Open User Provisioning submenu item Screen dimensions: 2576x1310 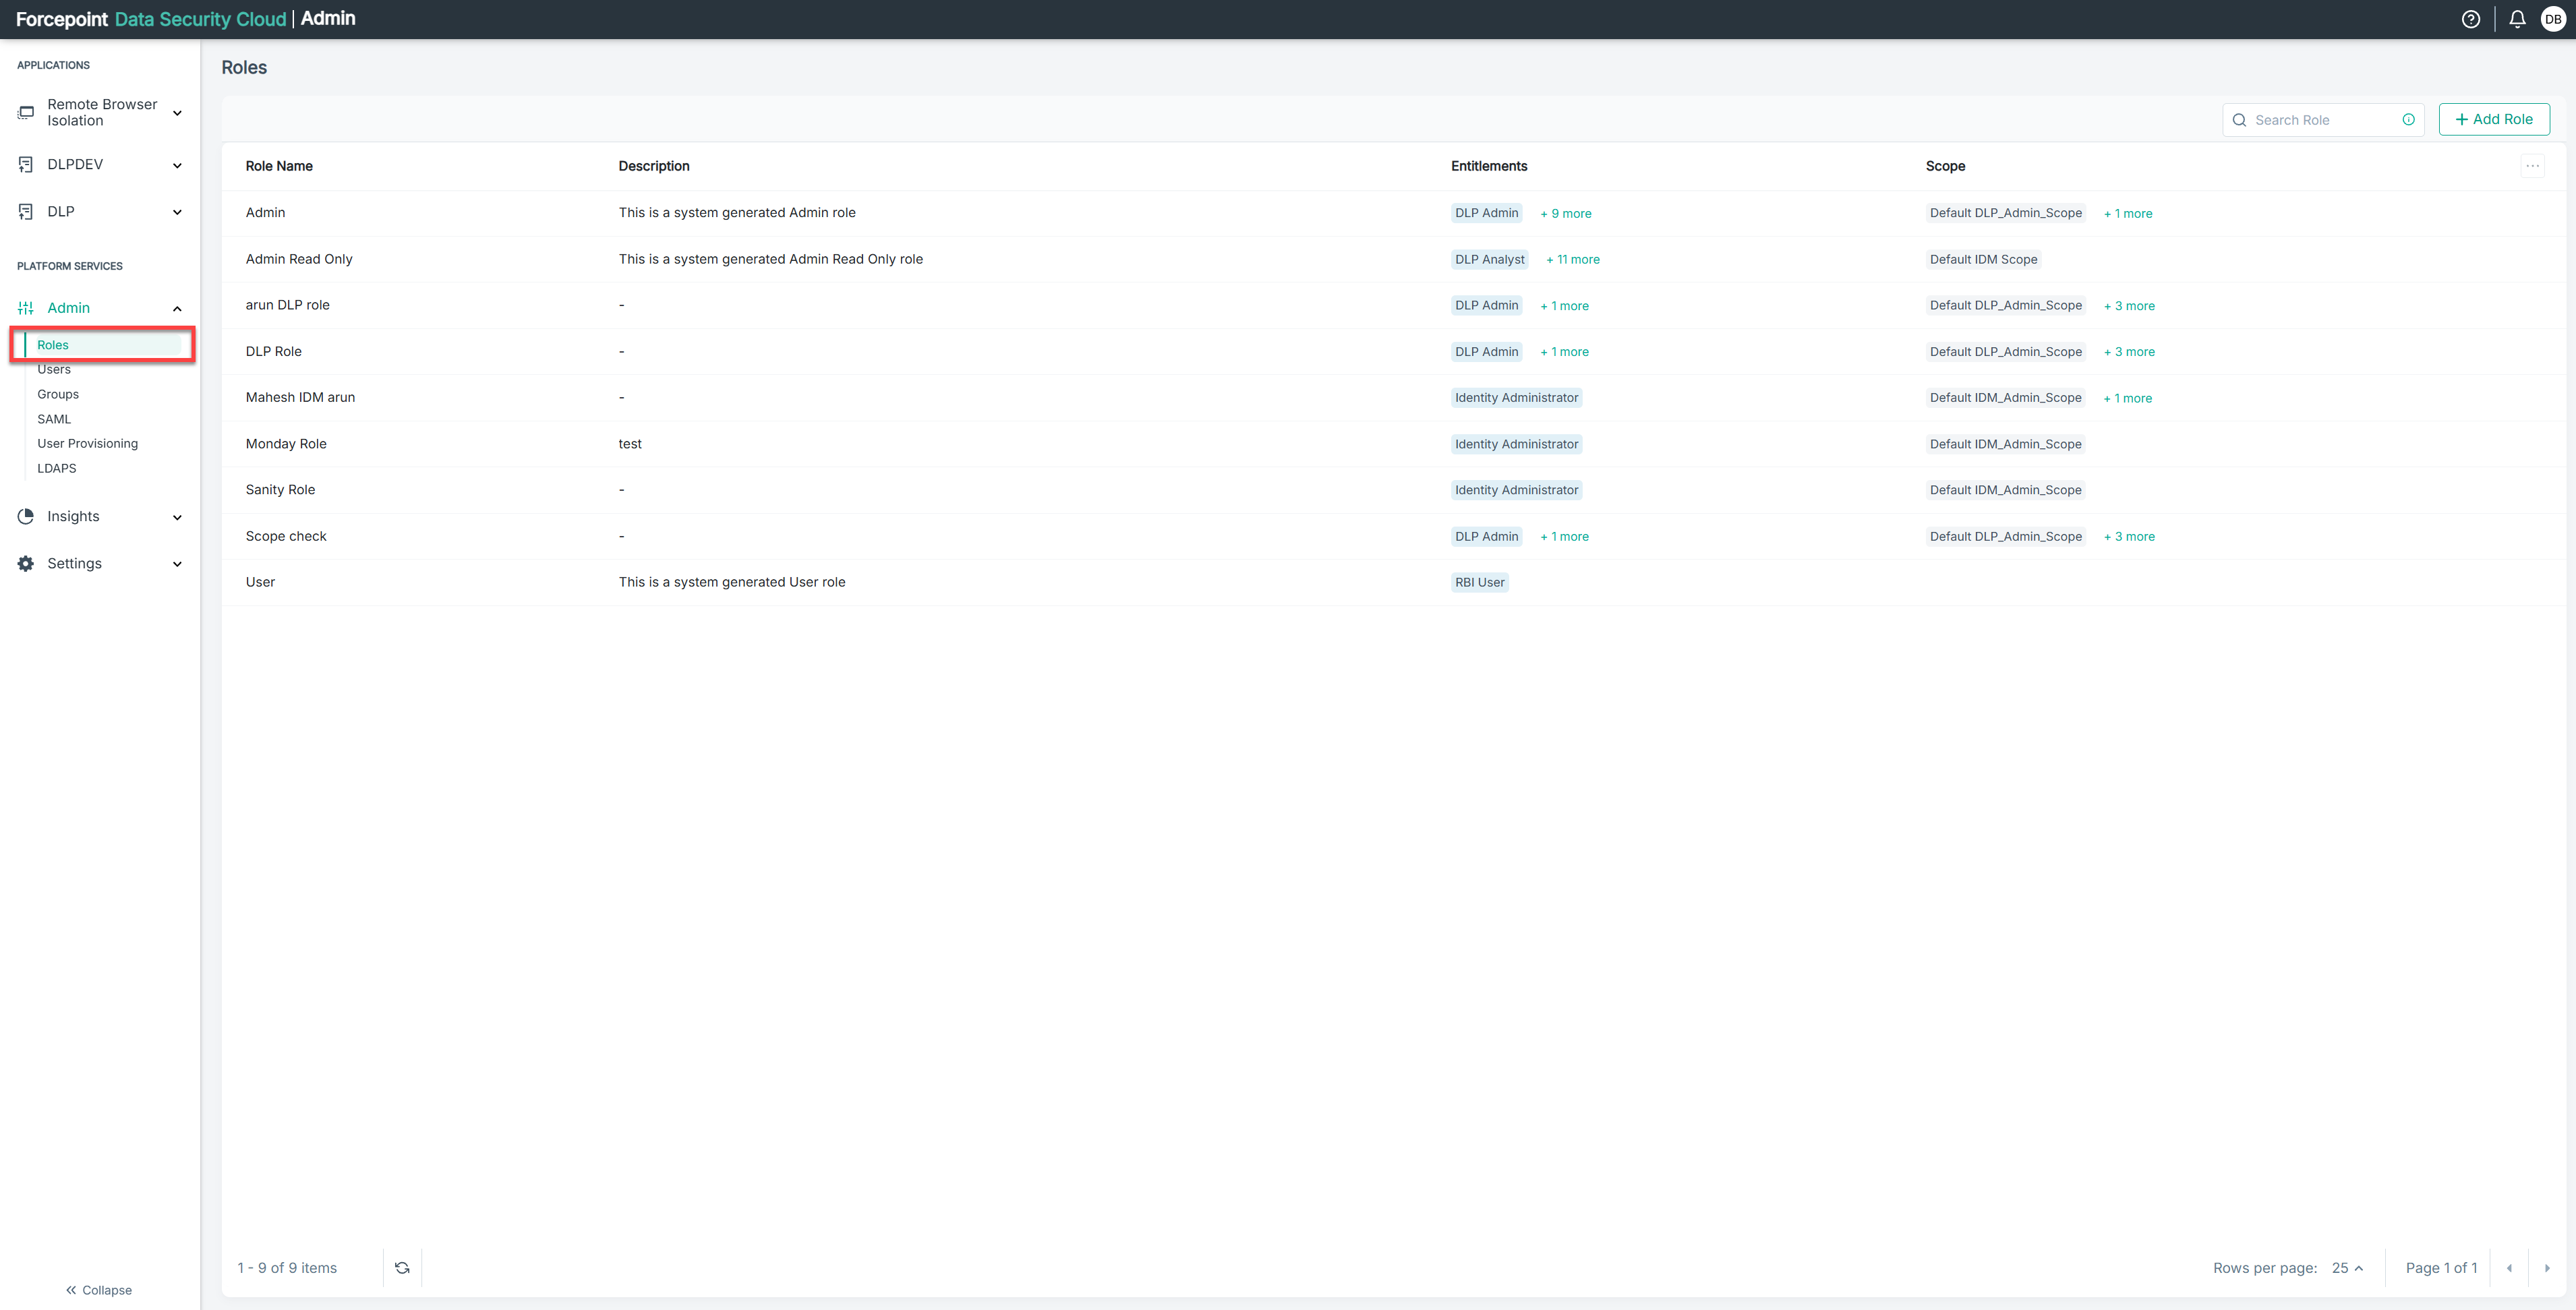pos(87,443)
